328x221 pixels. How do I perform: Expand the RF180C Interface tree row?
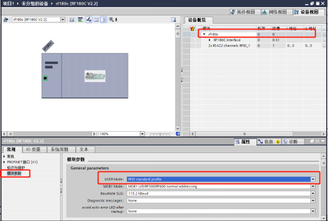click(210, 40)
